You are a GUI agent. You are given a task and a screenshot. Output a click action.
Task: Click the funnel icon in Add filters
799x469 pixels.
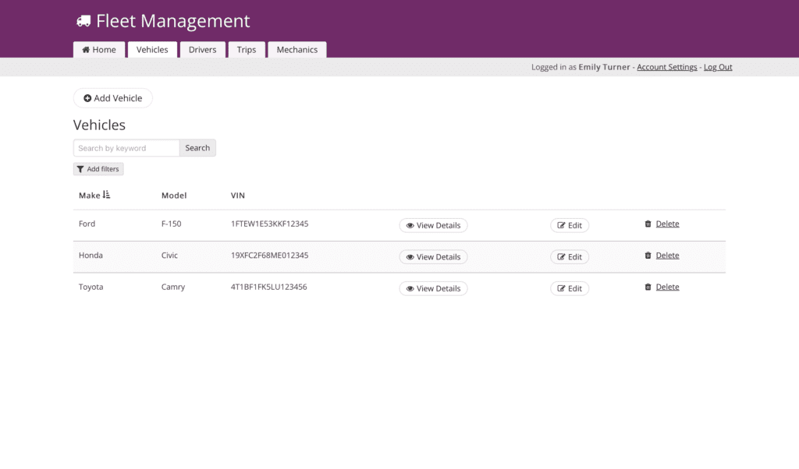(x=80, y=169)
